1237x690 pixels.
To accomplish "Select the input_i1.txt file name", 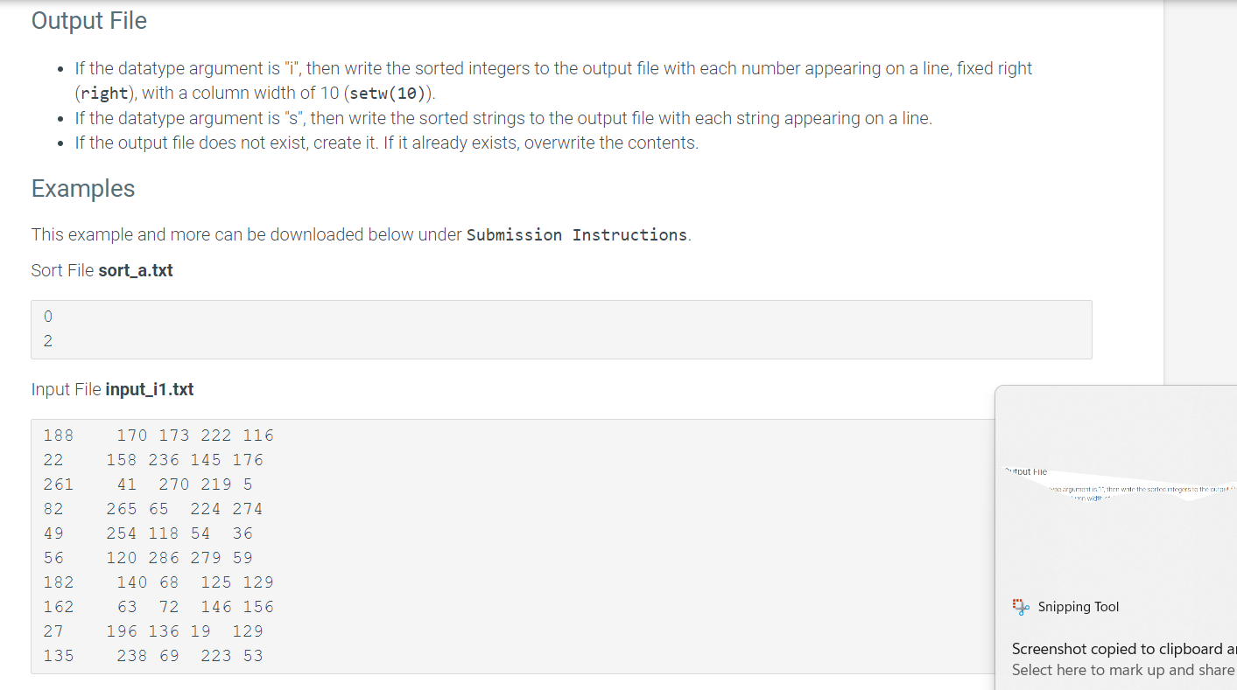I will click(149, 388).
